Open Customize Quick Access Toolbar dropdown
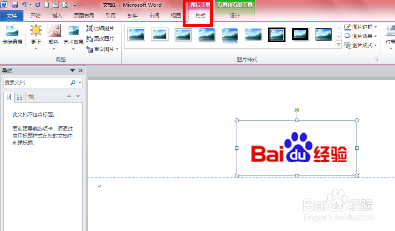 pyautogui.click(x=74, y=5)
